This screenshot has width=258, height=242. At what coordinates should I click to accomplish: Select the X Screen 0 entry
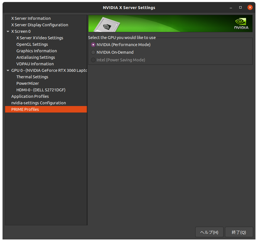[x=21, y=31]
